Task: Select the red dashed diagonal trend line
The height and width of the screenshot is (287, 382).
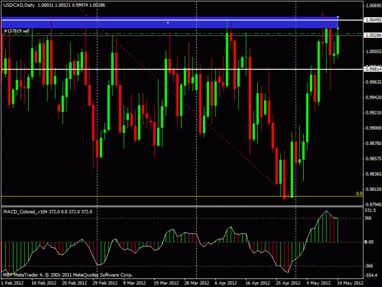Action: (x=179, y=99)
